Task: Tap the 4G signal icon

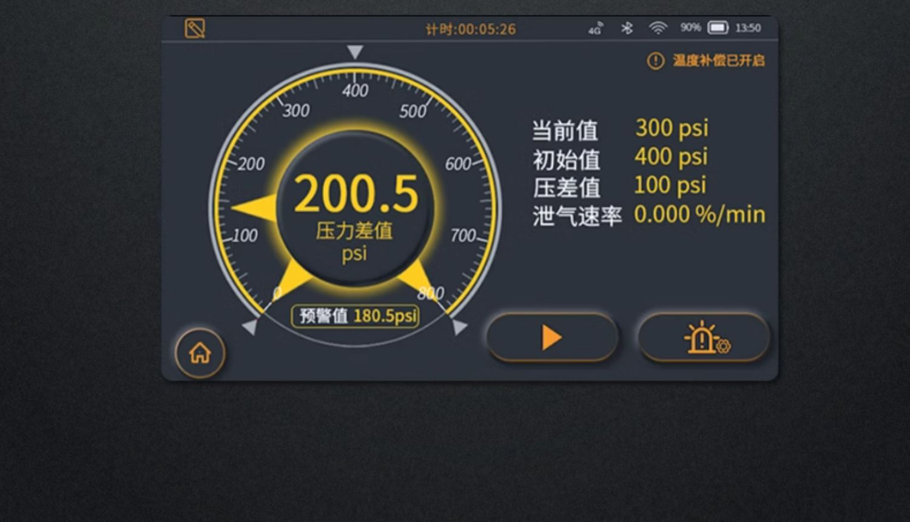Action: click(x=595, y=28)
